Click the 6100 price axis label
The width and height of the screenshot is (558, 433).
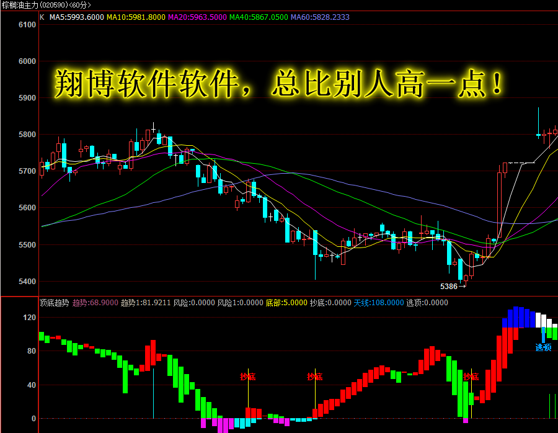click(27, 25)
